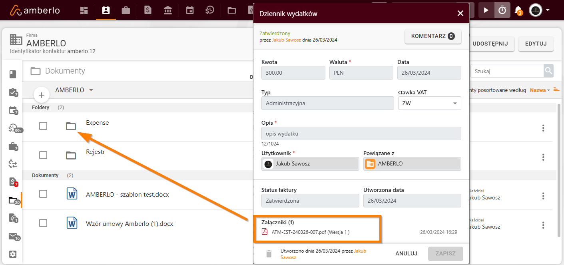
Task: Open the dashboard grid icon in top bar
Action: coord(84,10)
